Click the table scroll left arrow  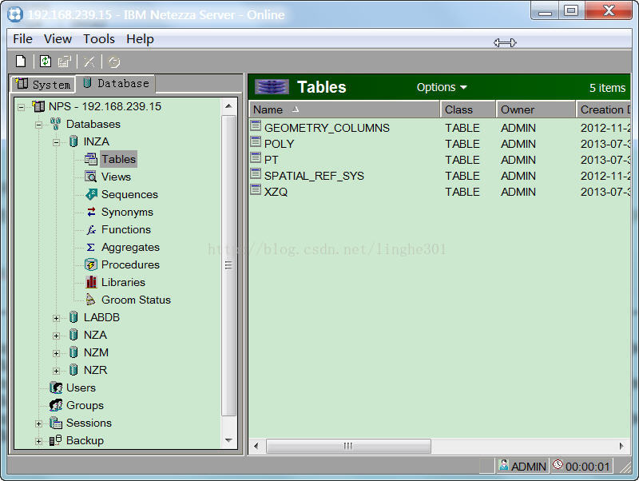coord(256,446)
